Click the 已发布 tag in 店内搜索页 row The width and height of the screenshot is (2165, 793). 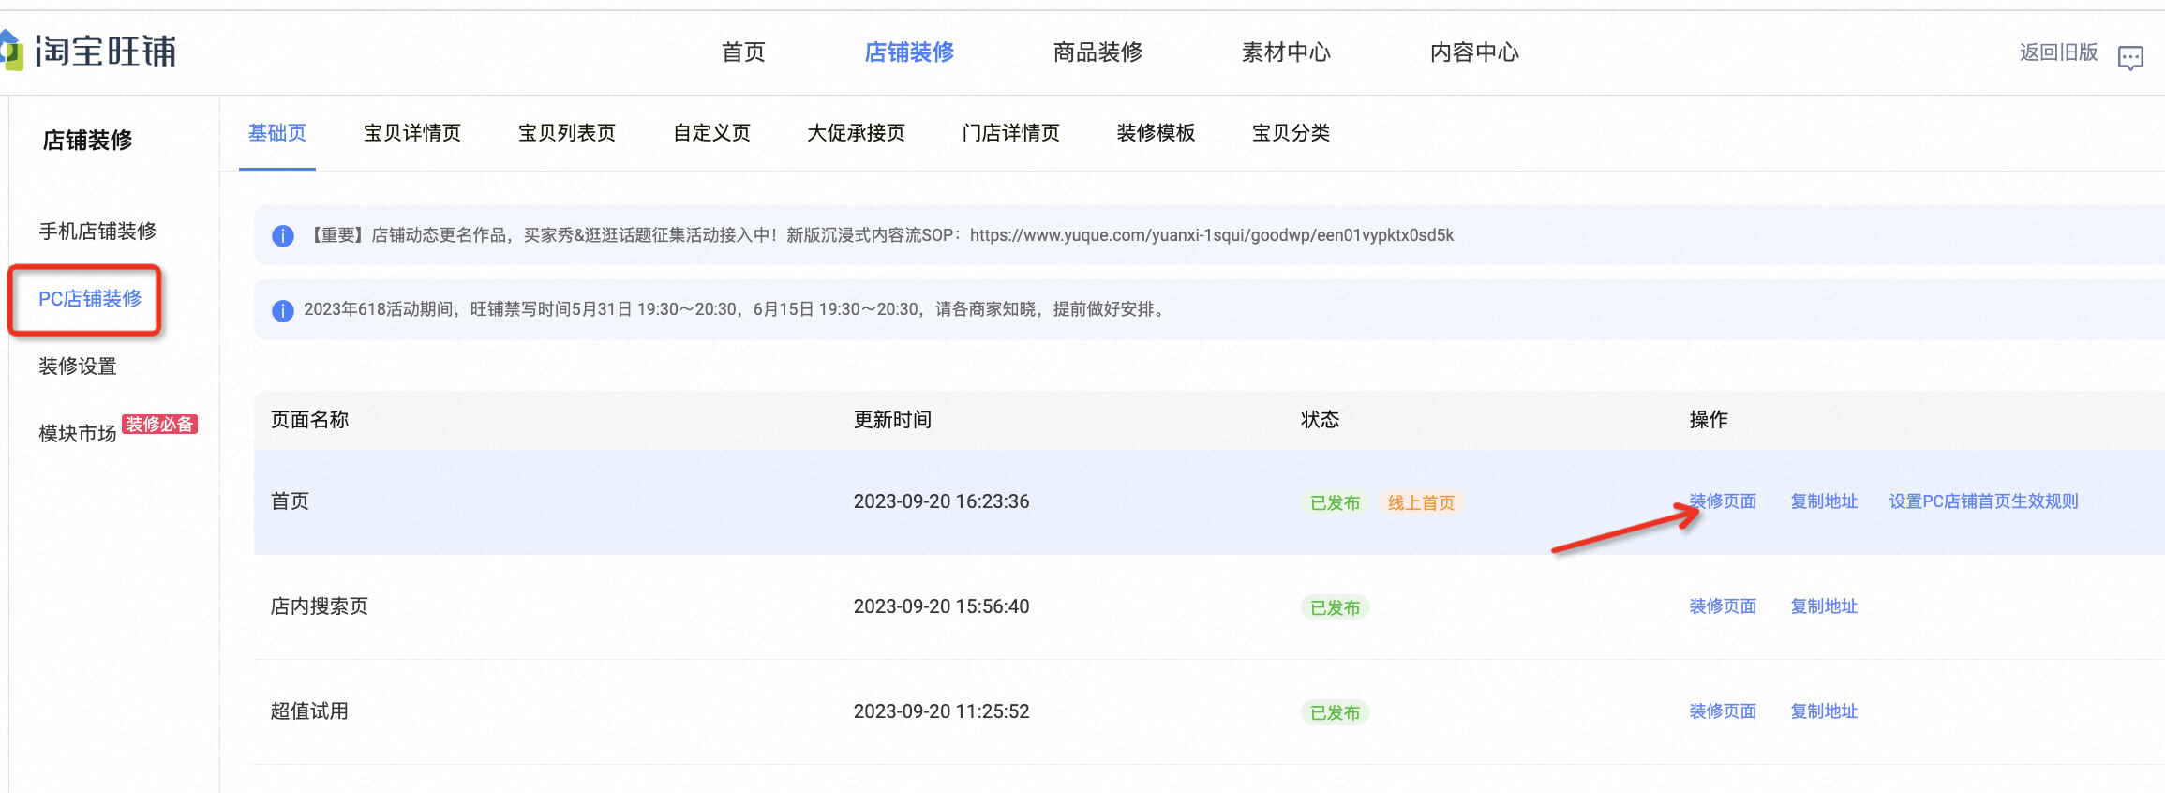coord(1335,608)
